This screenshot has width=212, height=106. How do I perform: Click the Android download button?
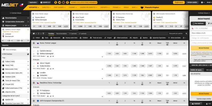(197, 104)
